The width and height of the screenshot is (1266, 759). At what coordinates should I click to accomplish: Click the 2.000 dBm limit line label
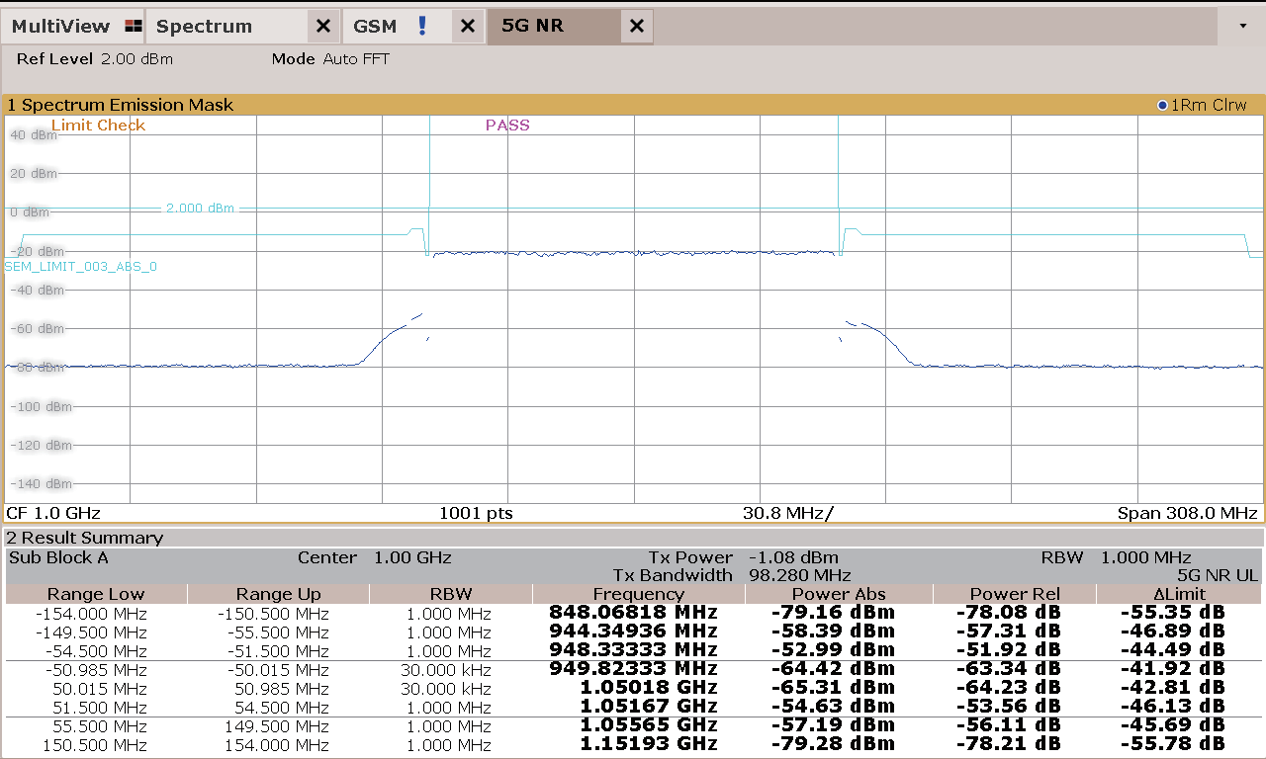[200, 209]
